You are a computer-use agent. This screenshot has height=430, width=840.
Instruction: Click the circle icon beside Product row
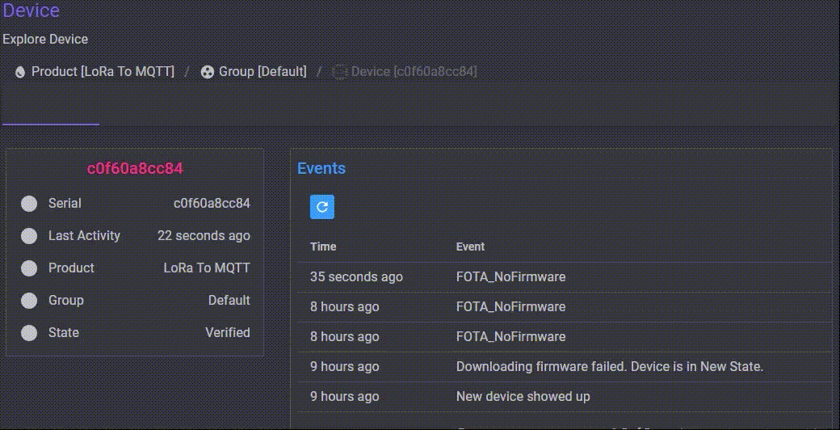click(x=29, y=268)
